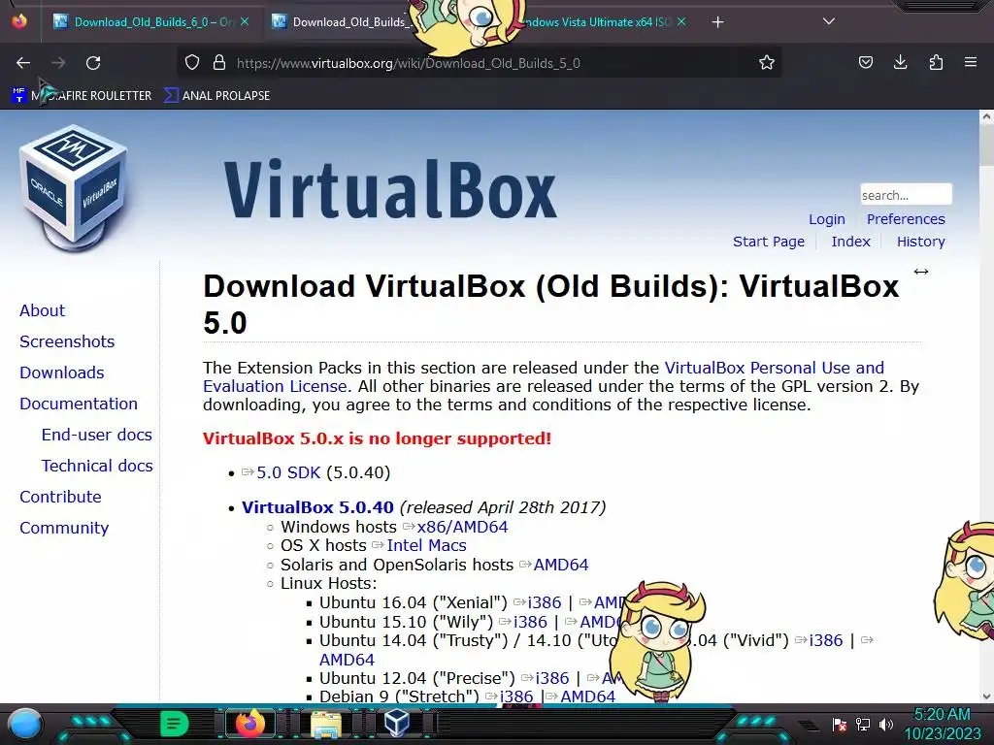Image resolution: width=994 pixels, height=745 pixels.
Task: Open Community in the sidebar
Action: [64, 528]
